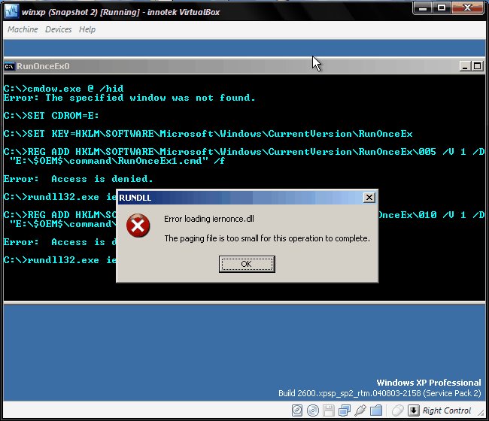Click the RunOnceEx0 console window icon
This screenshot has width=489, height=421.
pos(9,66)
